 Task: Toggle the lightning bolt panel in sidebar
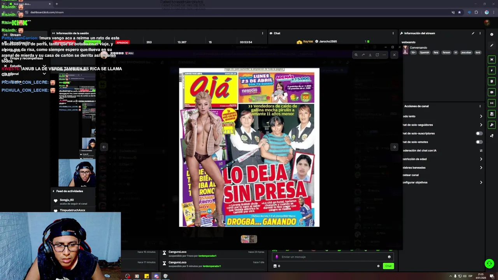pos(492,70)
